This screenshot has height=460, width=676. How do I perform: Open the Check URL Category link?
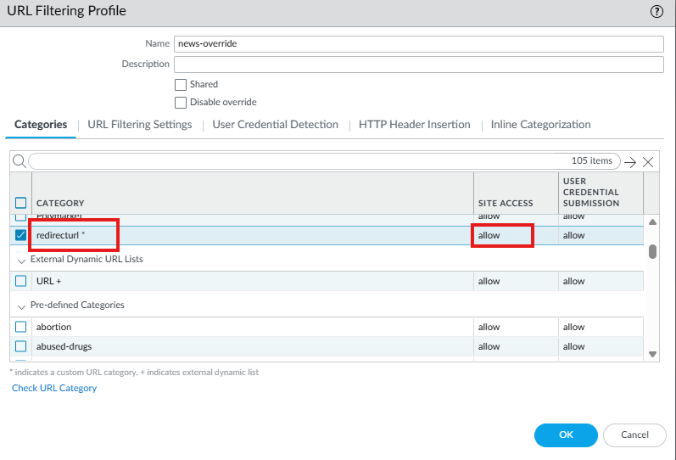(54, 388)
